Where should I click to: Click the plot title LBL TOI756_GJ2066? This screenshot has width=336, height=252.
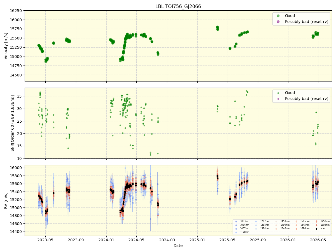(x=178, y=6)
